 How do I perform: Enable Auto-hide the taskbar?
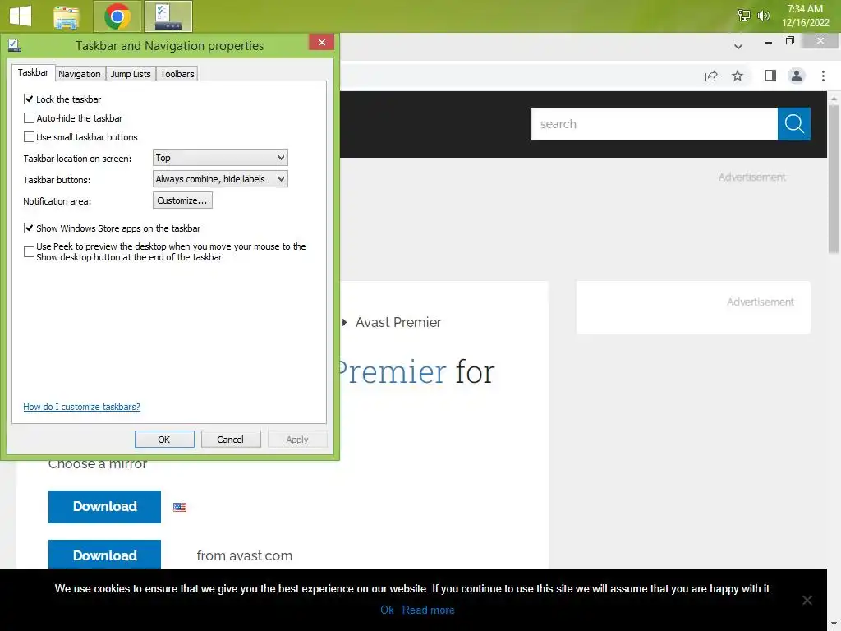point(29,117)
